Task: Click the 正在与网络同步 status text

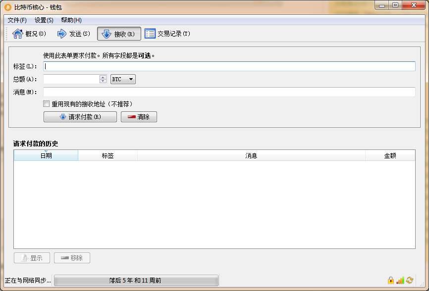Action: (x=28, y=281)
